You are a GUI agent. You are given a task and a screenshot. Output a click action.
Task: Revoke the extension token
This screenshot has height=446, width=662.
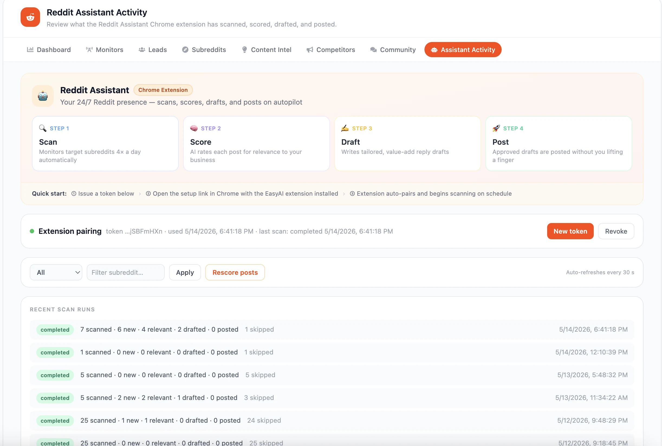[x=616, y=231]
